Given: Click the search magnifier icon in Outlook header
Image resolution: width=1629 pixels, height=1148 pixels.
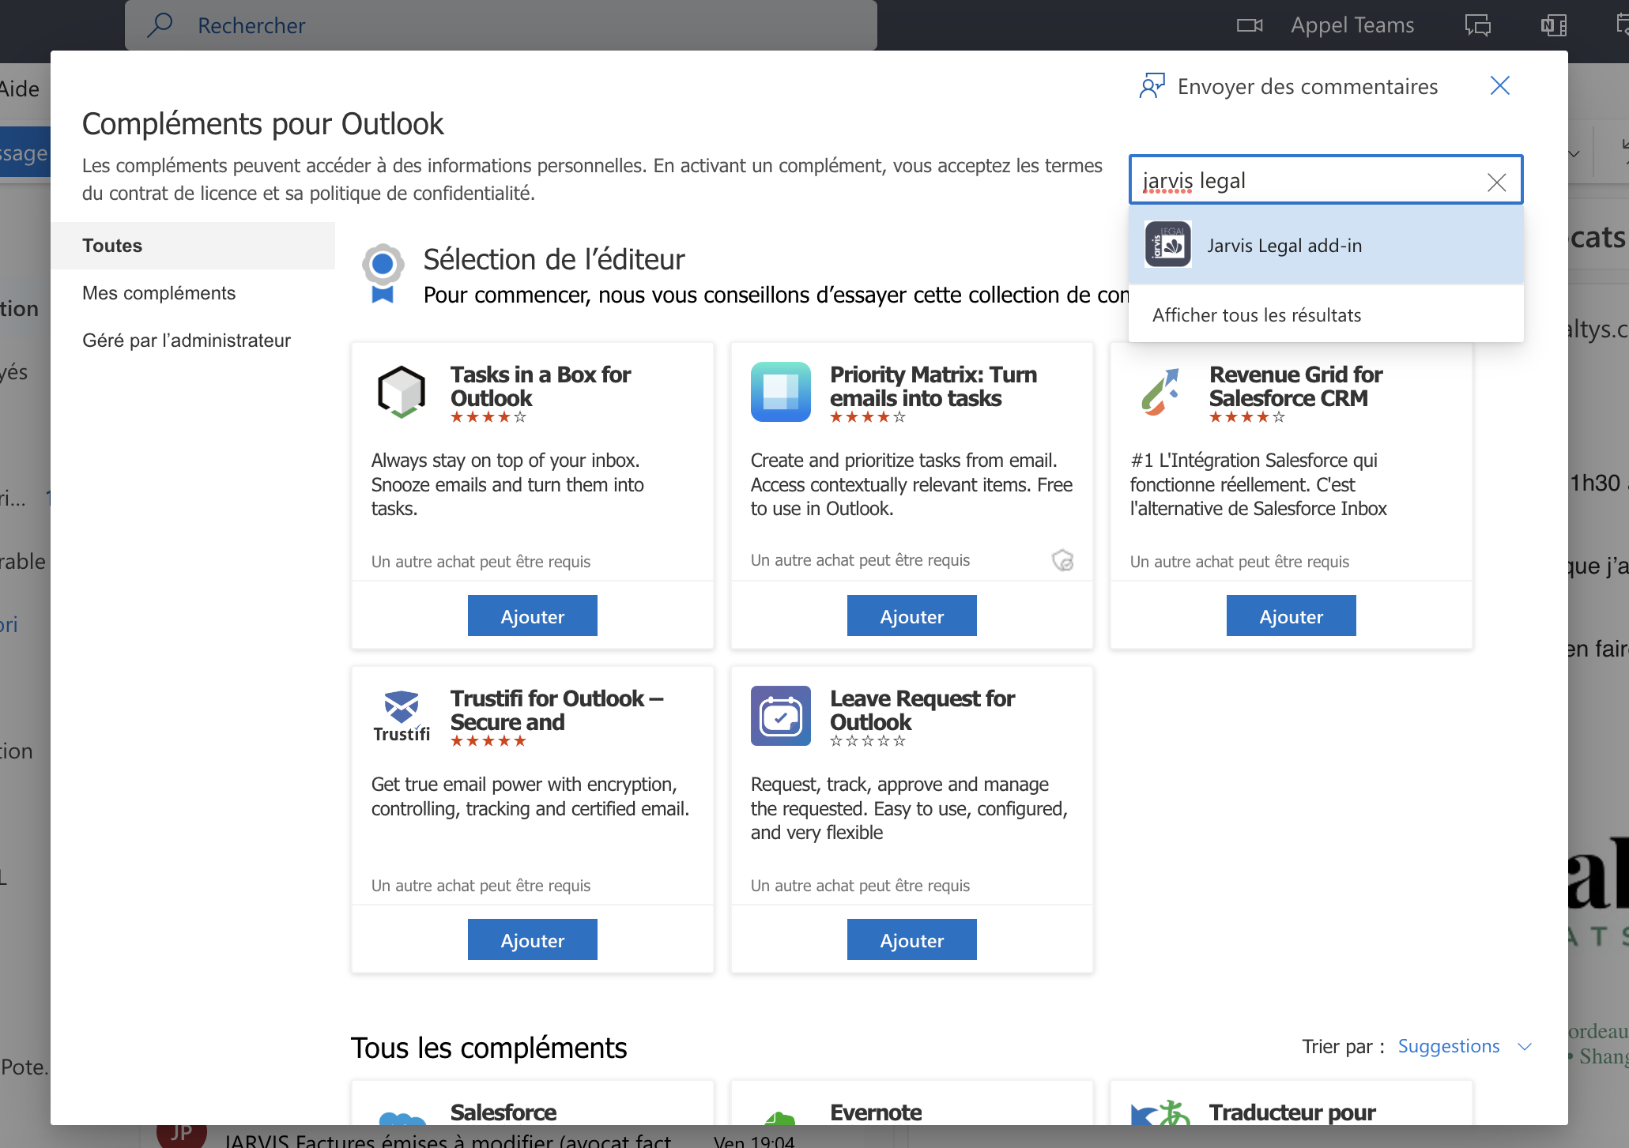Looking at the screenshot, I should [160, 25].
